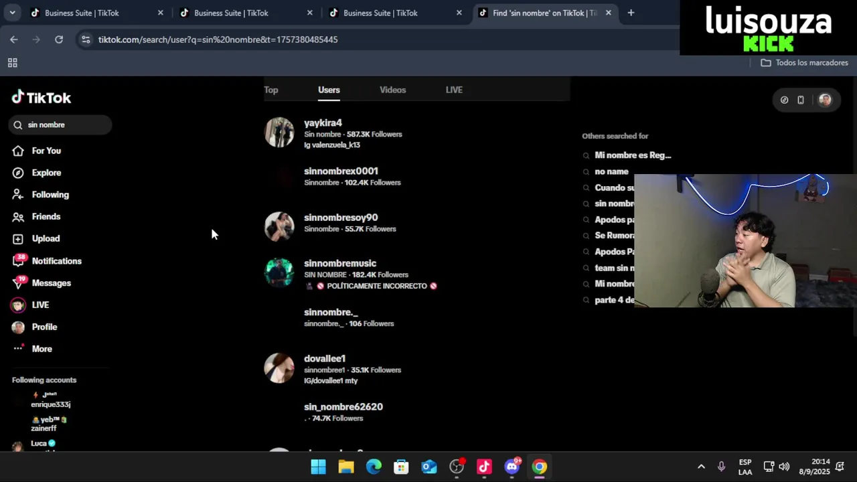Open the ESP LAA language switcher

coord(745,467)
